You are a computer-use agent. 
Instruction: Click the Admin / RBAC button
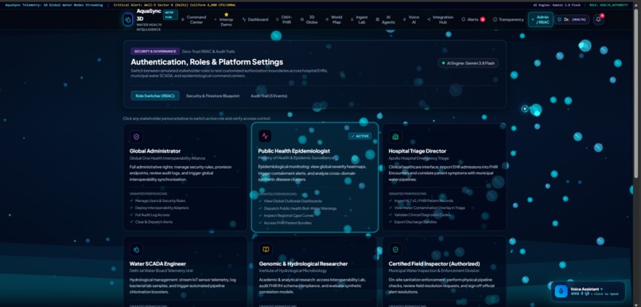(x=541, y=20)
